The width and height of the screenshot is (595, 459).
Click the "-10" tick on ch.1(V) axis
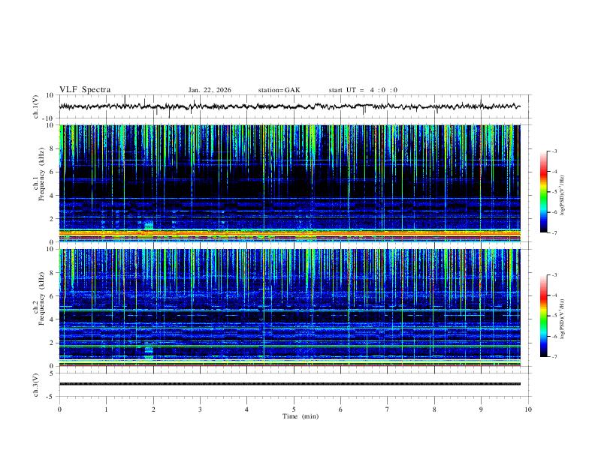49,118
